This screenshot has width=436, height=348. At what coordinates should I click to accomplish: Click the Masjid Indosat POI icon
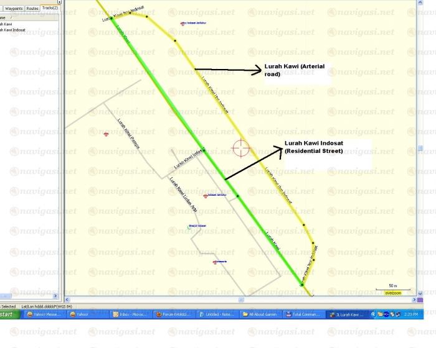(189, 227)
